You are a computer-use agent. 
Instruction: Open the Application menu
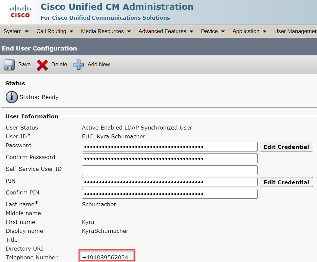[249, 31]
